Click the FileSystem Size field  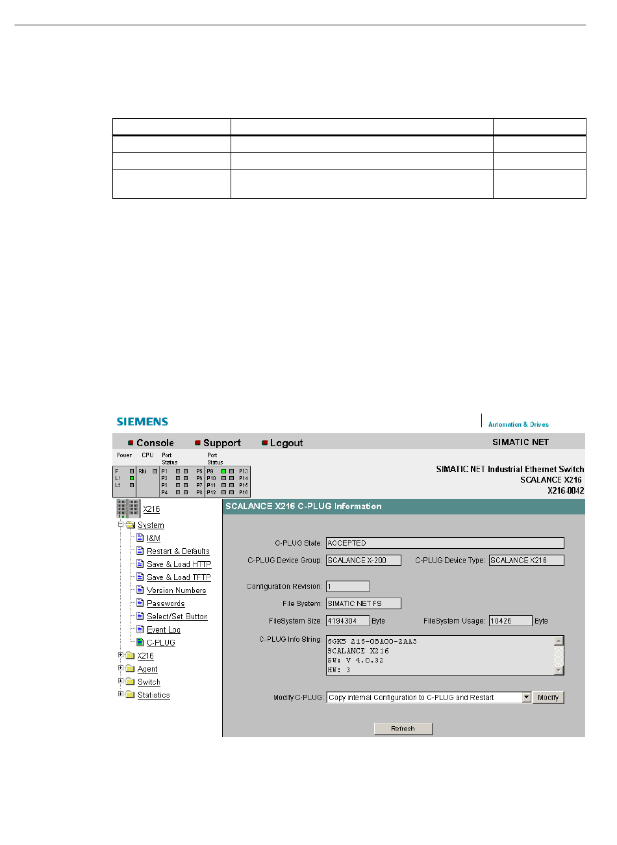click(x=347, y=621)
